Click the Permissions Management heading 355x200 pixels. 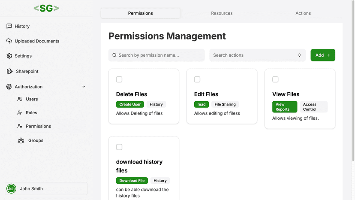click(167, 36)
